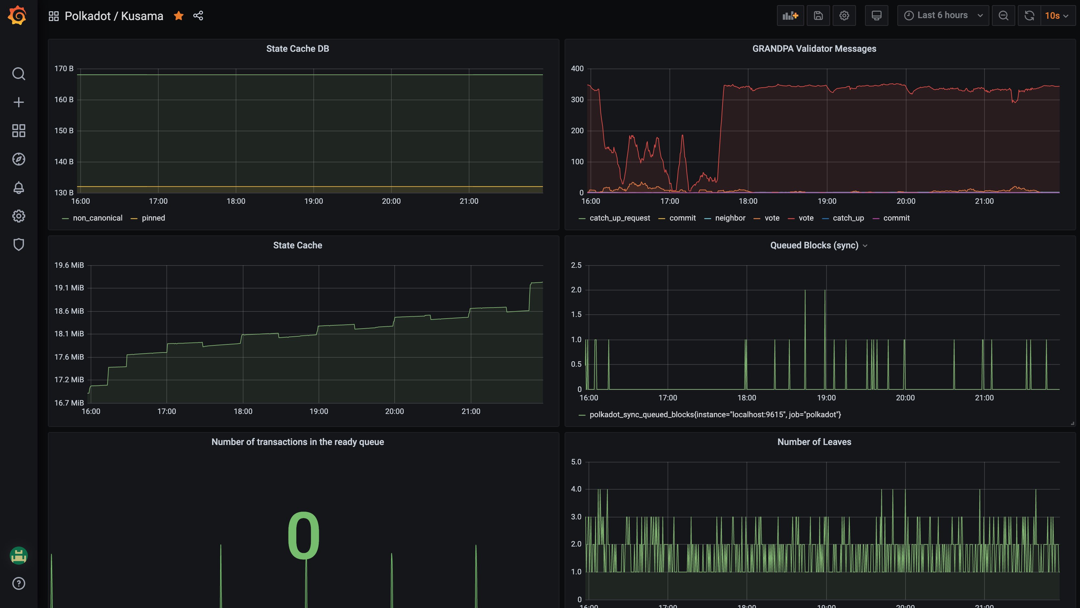Screen dimensions: 1080x608
Task: Click the polkadot_sync_queued_blocks legend entry
Action: tap(715, 415)
